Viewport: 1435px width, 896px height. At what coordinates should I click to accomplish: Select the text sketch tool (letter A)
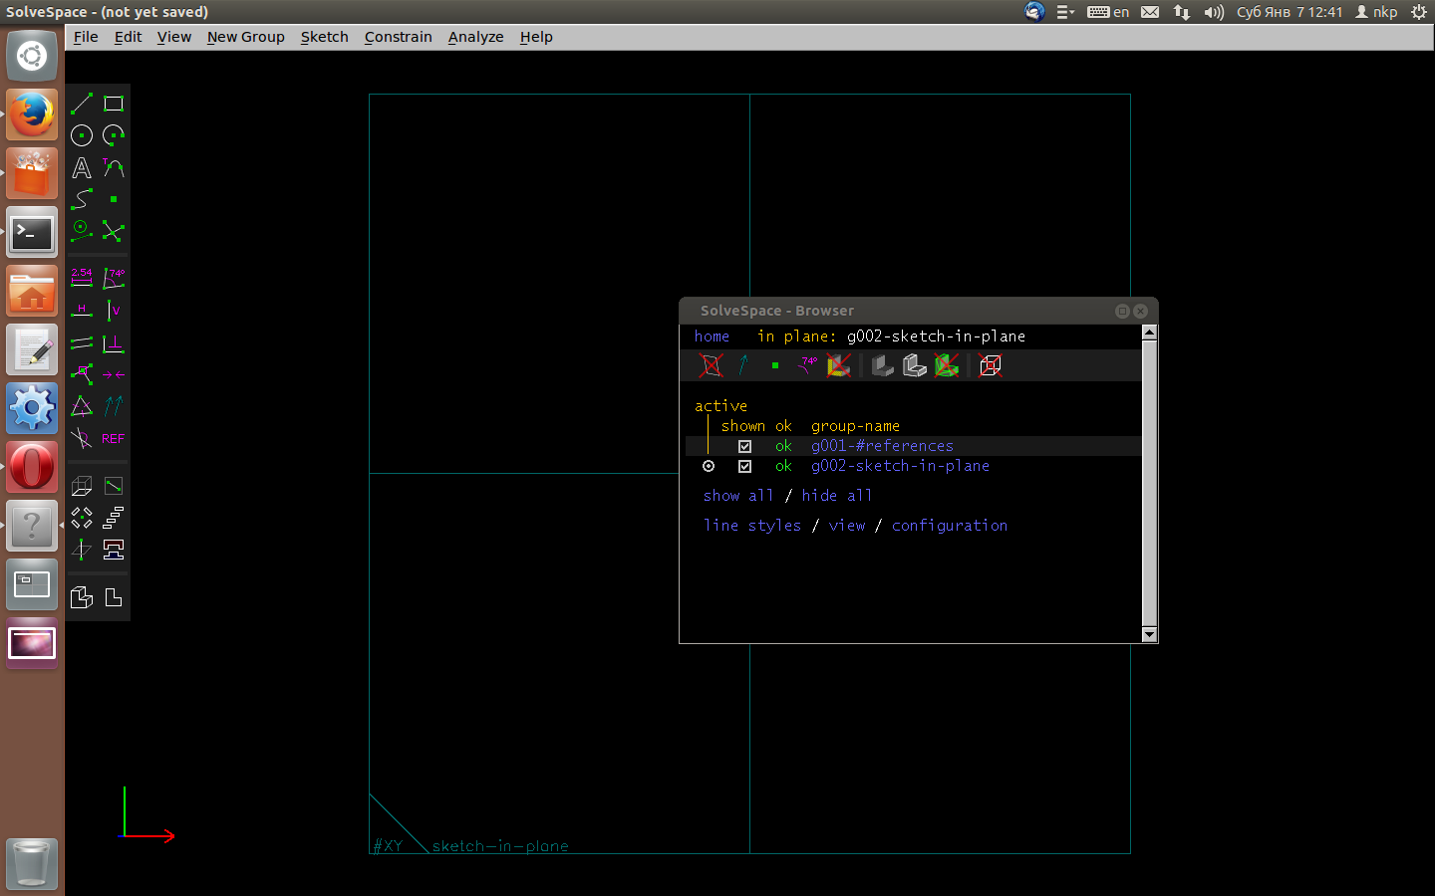coord(82,167)
